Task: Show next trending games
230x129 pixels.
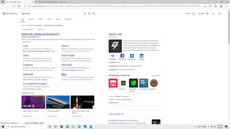Action: tap(94, 107)
